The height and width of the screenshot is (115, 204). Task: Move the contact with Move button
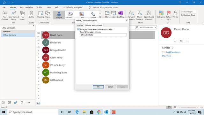point(107,14)
